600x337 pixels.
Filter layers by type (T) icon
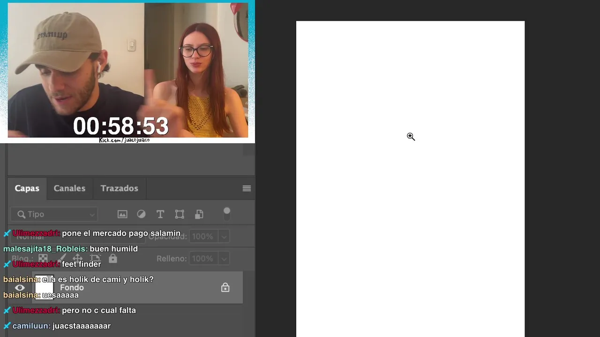pos(160,214)
